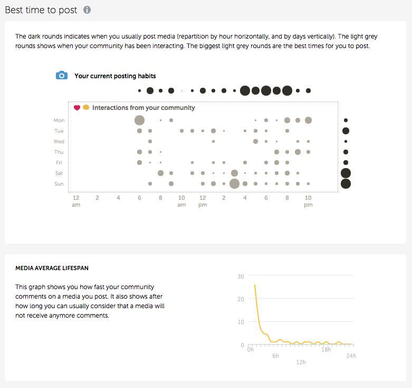Click the blue camera icon

[x=61, y=76]
